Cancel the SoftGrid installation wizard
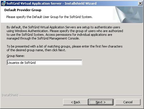Image resolution: width=144 pixels, height=109 pixels. pos(128,102)
